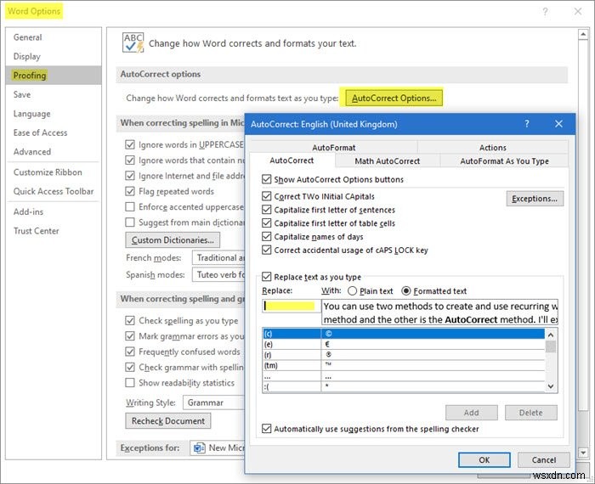The width and height of the screenshot is (595, 484).
Task: Toggle Capitalize names of days checkbox
Action: click(x=266, y=237)
